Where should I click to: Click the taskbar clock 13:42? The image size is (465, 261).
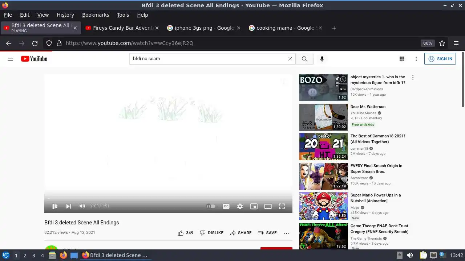457,255
